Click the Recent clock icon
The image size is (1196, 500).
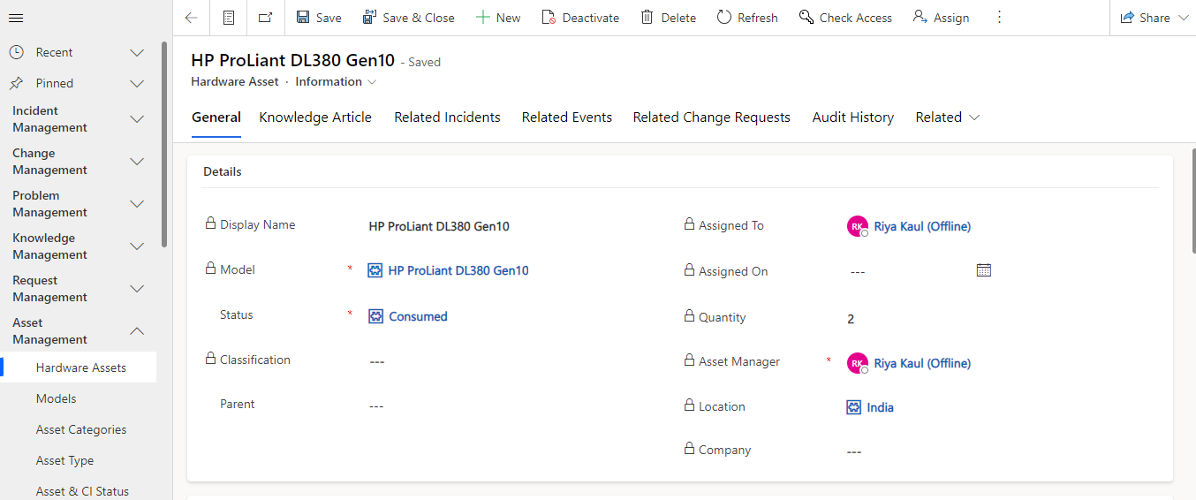tap(16, 52)
